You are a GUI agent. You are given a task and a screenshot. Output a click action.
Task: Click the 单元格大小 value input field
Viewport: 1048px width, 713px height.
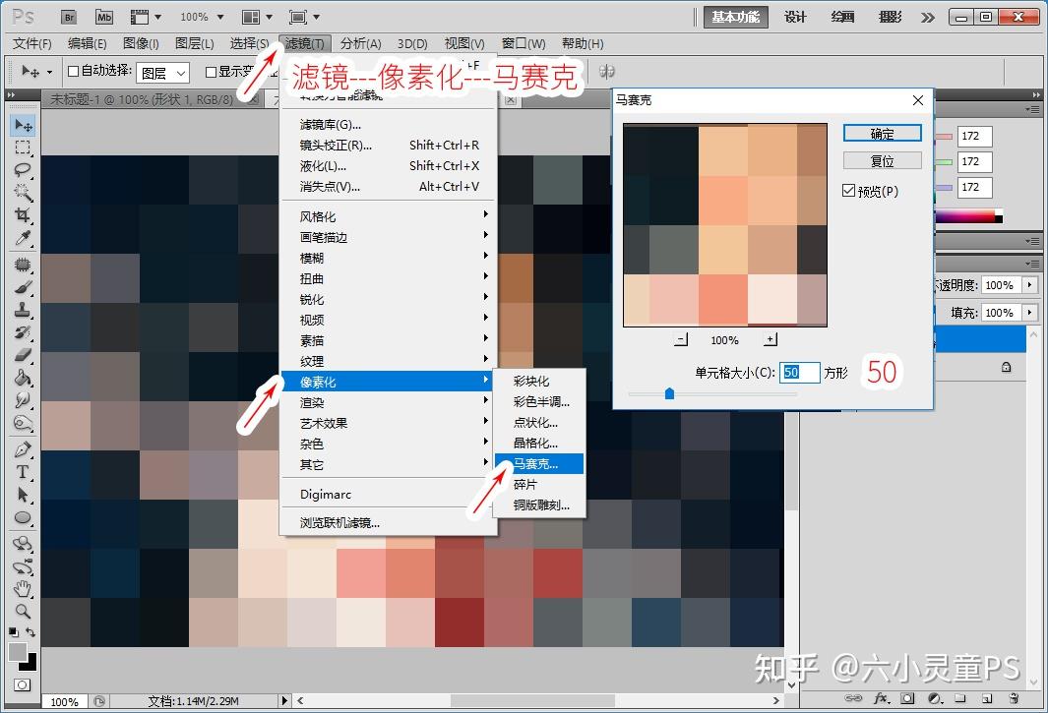pos(799,373)
